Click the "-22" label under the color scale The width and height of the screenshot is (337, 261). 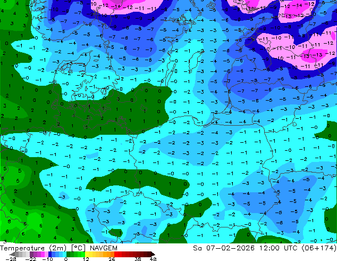pyautogui.click(x=31, y=259)
